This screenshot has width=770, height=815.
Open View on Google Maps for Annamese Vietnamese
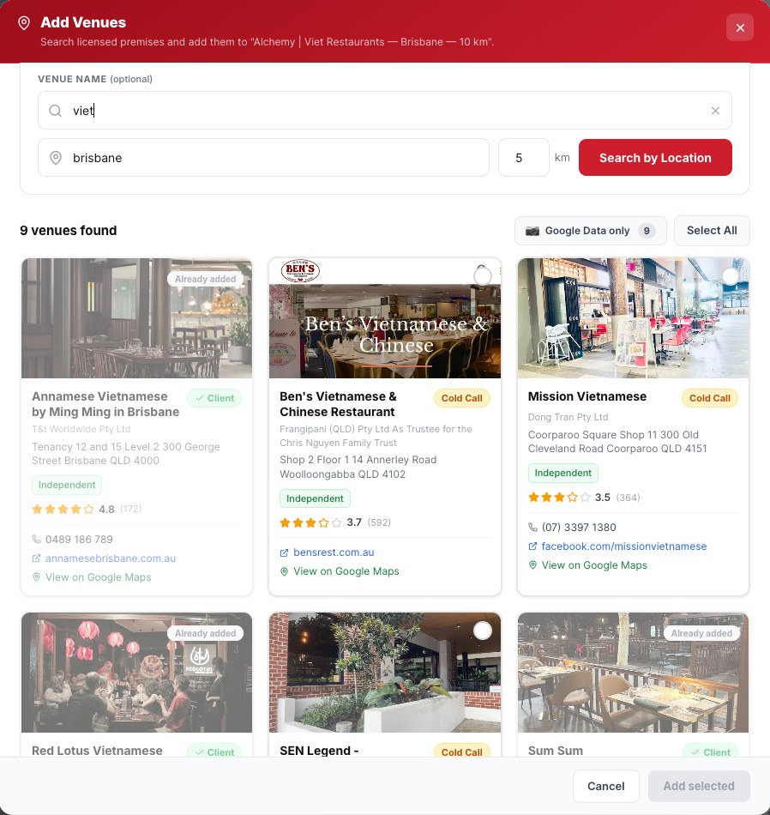[x=99, y=577]
